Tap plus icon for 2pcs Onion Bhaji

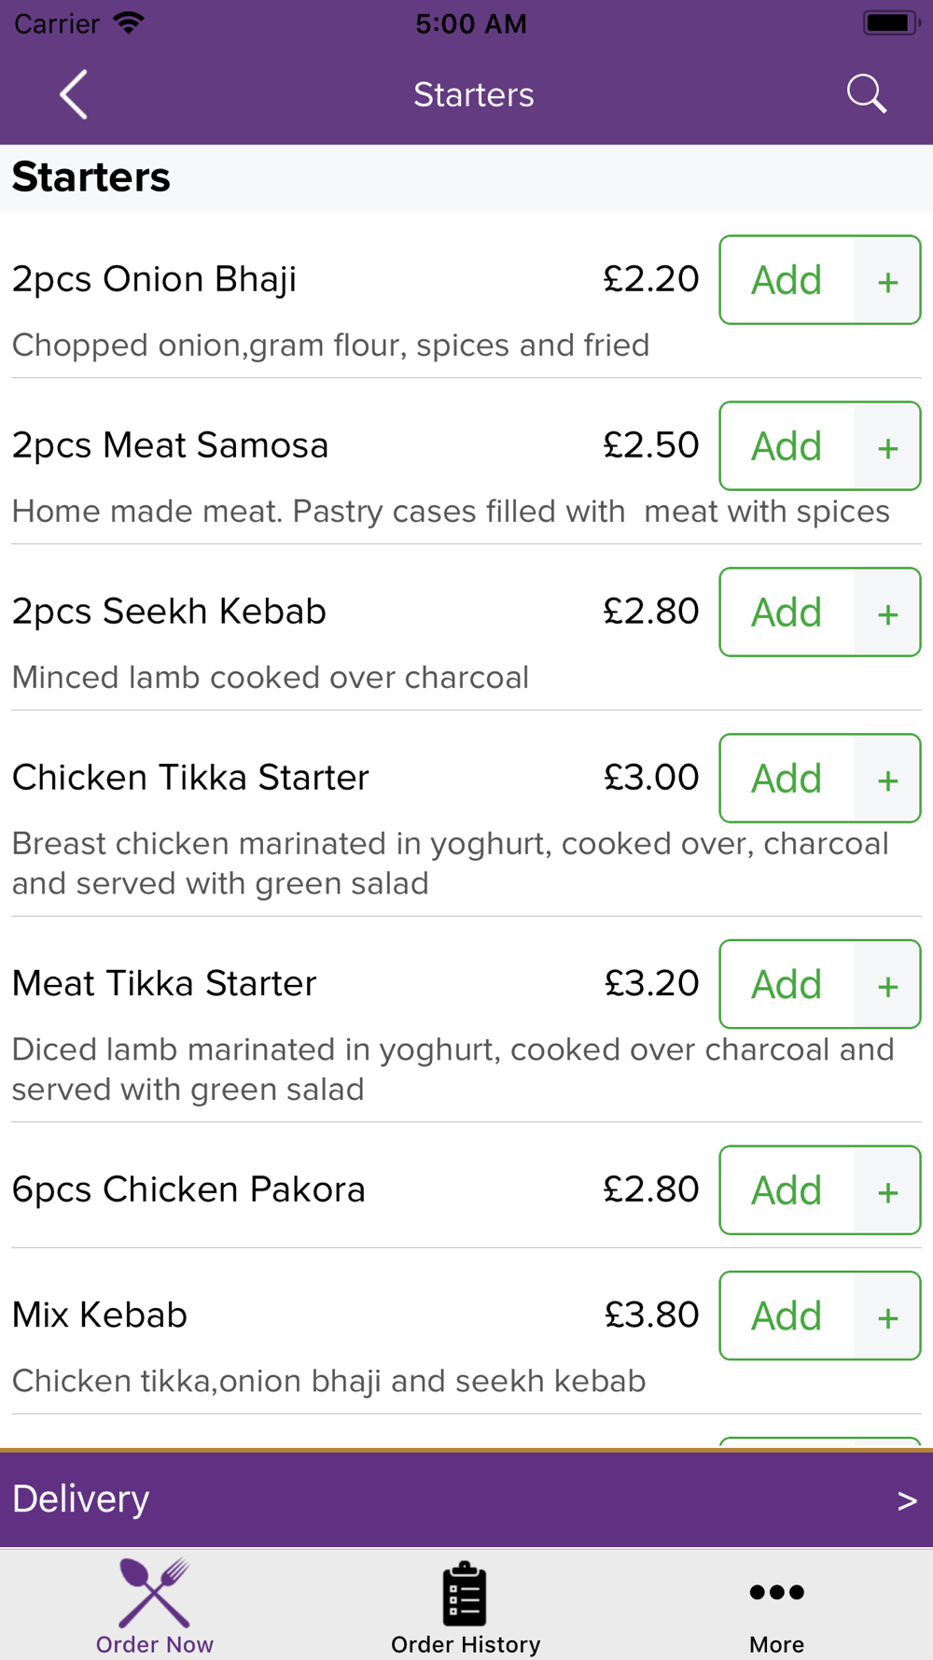[x=887, y=281]
